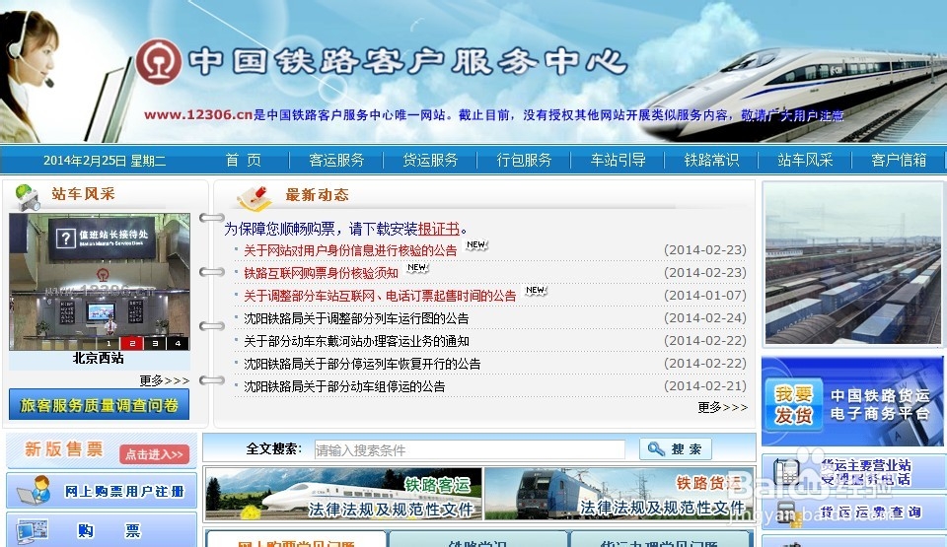This screenshot has height=547, width=947.
Task: Click the 我要发货 button
Action: [793, 404]
